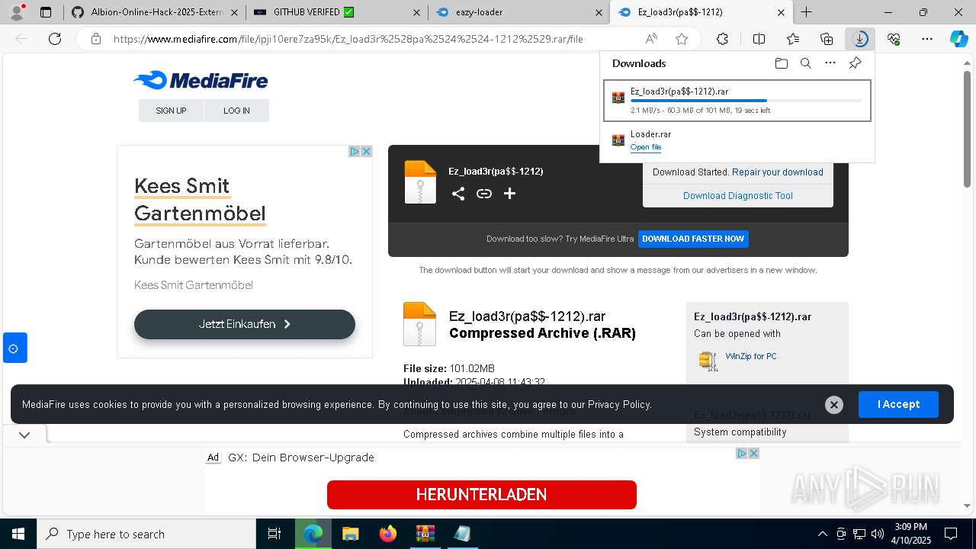
Task: Open the Copilot sidebar icon
Action: [958, 39]
